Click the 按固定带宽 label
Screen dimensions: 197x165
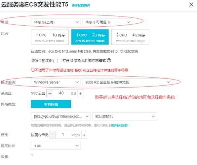click(40, 135)
